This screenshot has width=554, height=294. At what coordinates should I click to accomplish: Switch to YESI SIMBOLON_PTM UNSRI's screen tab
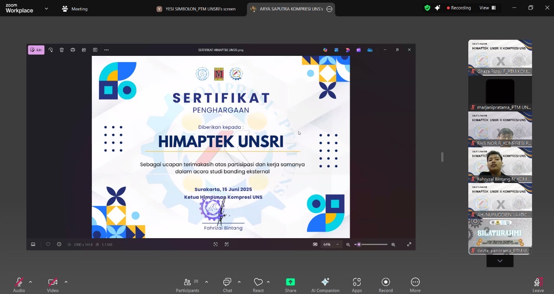(196, 9)
